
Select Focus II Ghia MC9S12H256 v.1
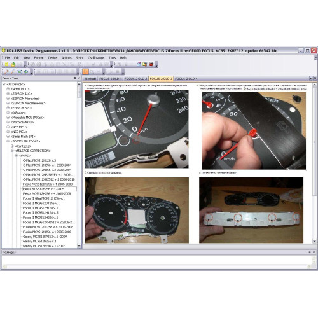click(x=44, y=198)
